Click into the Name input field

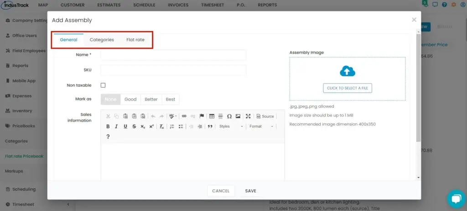pyautogui.click(x=173, y=55)
